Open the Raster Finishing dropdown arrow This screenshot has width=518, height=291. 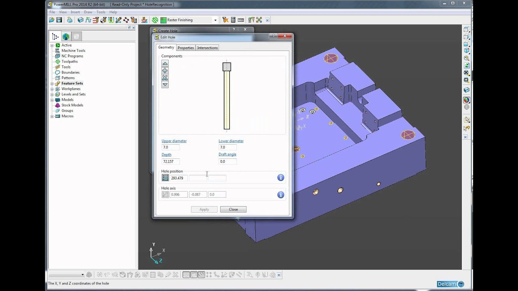[215, 20]
